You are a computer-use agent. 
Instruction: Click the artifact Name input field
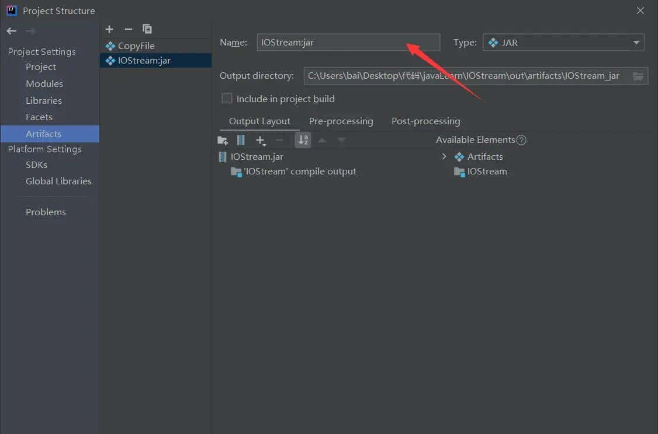coord(348,43)
